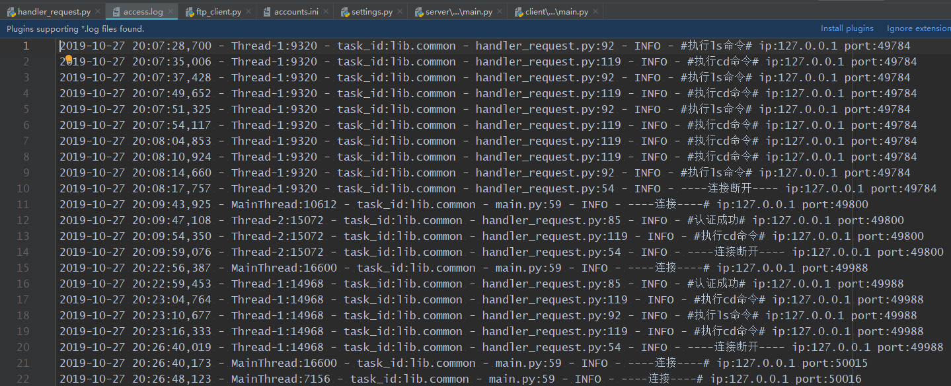This screenshot has height=386, width=951.
Task: Click line number 15 in the gutter
Action: [23, 268]
